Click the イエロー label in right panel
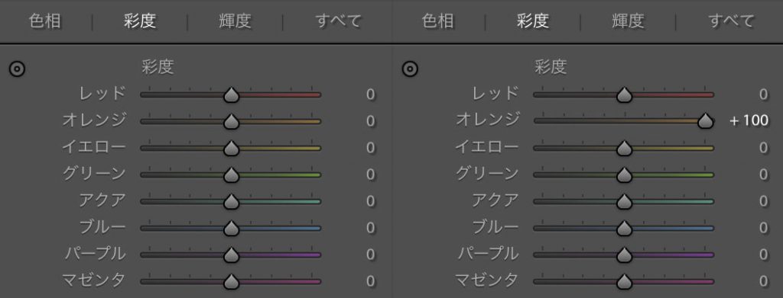Screen dimensions: 783x298 click(487, 147)
